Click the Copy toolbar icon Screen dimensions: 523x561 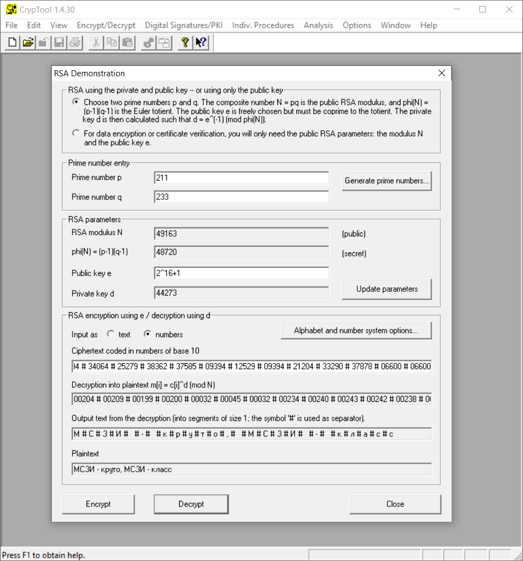112,42
